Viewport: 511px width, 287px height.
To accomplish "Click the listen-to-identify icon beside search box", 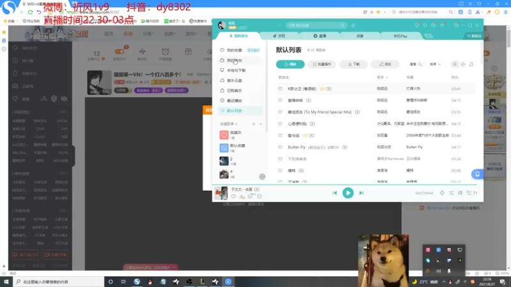I will [x=353, y=25].
